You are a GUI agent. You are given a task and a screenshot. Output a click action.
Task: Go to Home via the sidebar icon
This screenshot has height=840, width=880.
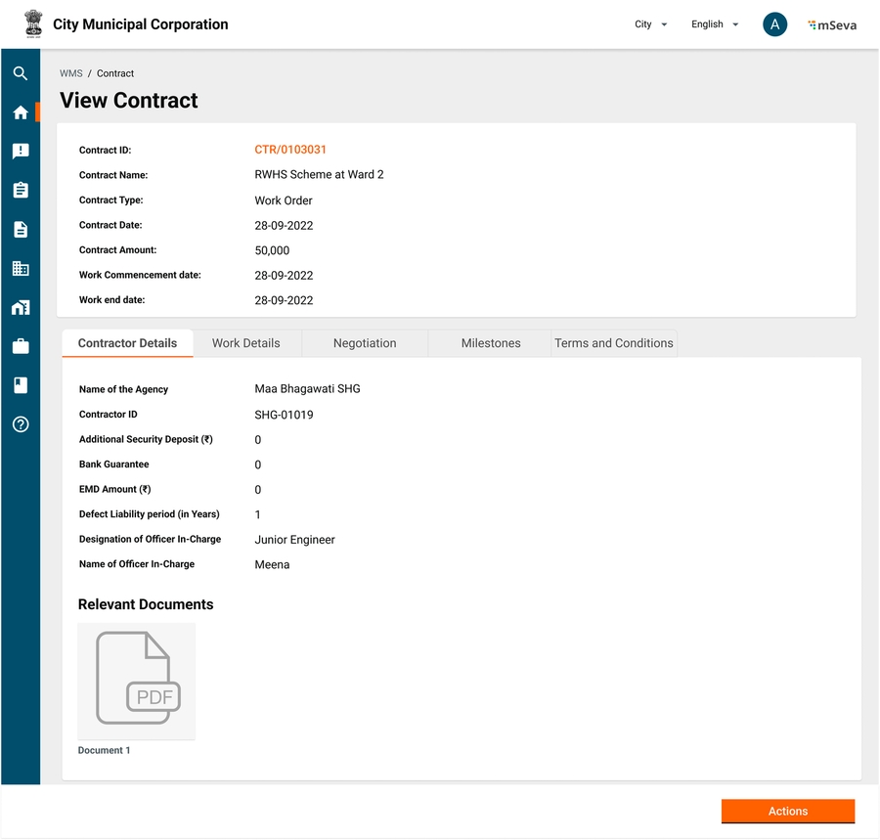pos(21,112)
